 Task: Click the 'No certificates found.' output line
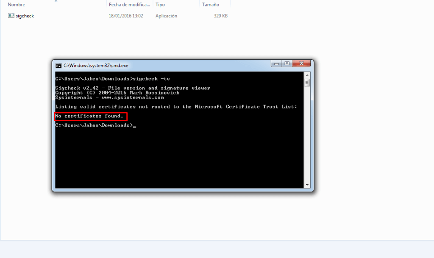point(89,116)
